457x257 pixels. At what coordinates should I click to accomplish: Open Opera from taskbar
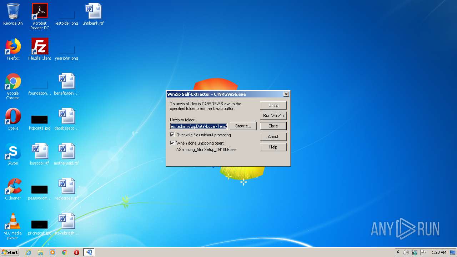(76, 252)
